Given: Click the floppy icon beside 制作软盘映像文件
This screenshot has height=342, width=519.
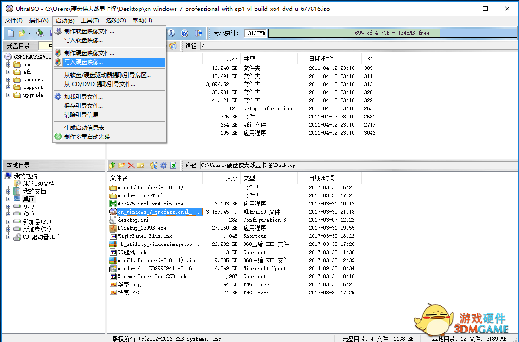Looking at the screenshot, I should [x=58, y=31].
